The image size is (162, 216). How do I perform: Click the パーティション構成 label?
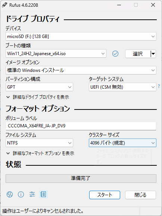pos(23,79)
